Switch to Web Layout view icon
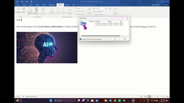The image size is (184, 103). (x=149, y=96)
